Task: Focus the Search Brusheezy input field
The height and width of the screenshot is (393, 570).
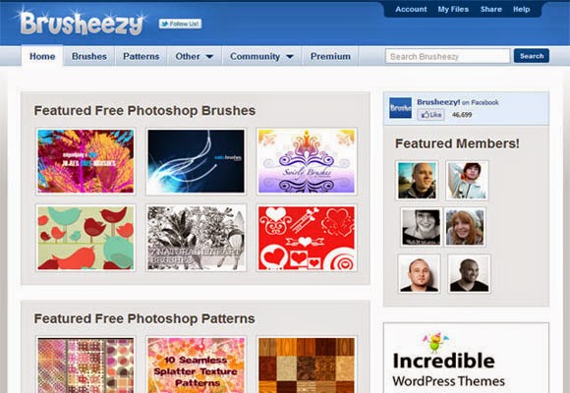Action: 447,56
